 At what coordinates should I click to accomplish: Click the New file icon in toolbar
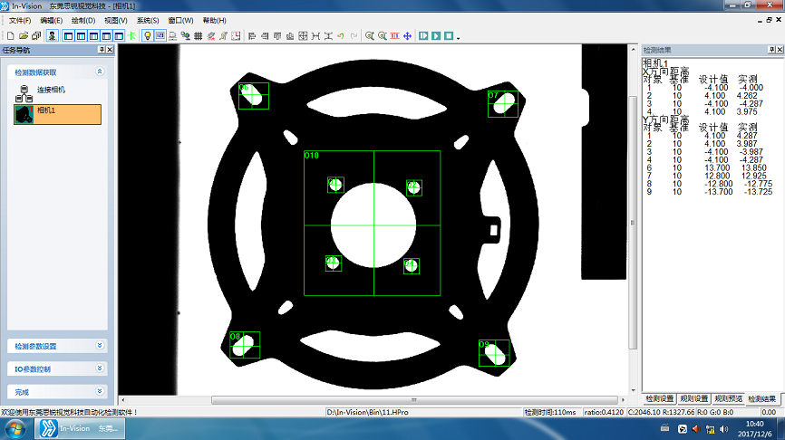pos(10,36)
